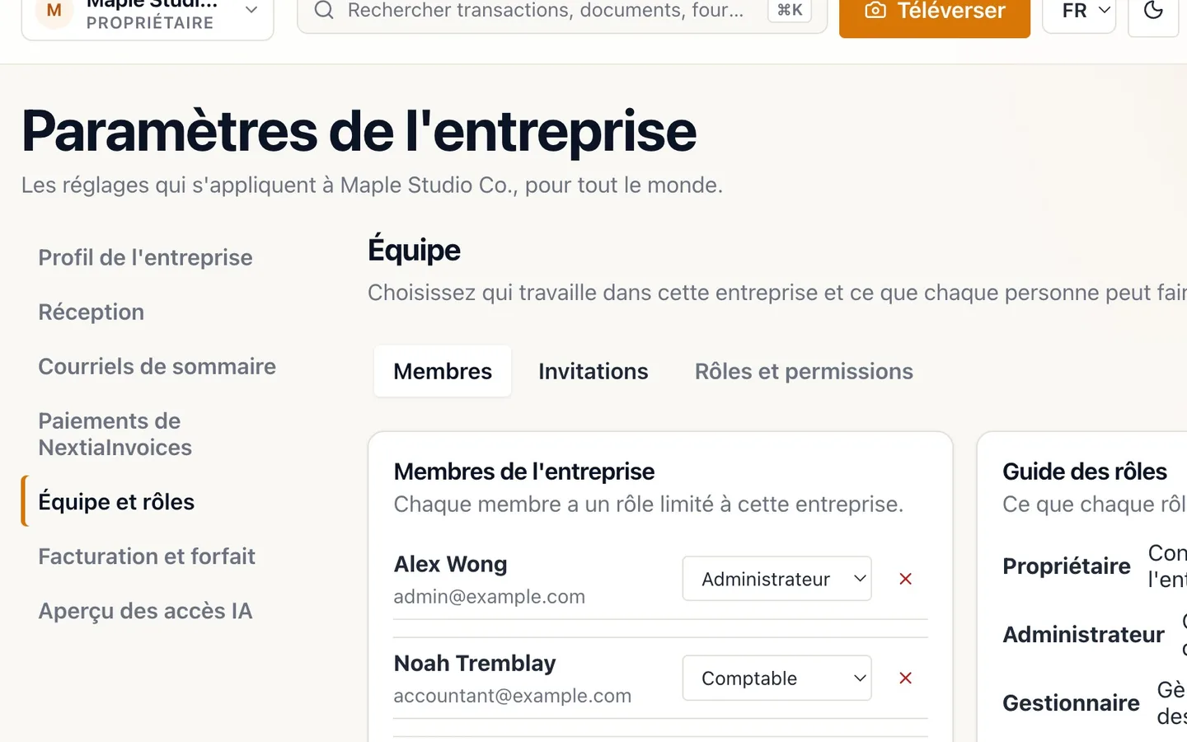Click Propriétaire in the roles guide
Image resolution: width=1187 pixels, height=742 pixels.
[x=1067, y=566]
